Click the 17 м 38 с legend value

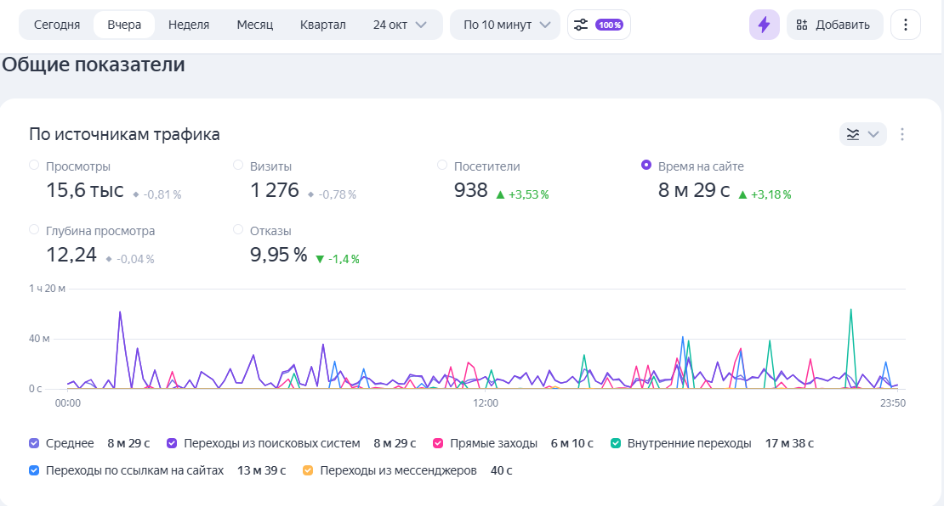789,443
